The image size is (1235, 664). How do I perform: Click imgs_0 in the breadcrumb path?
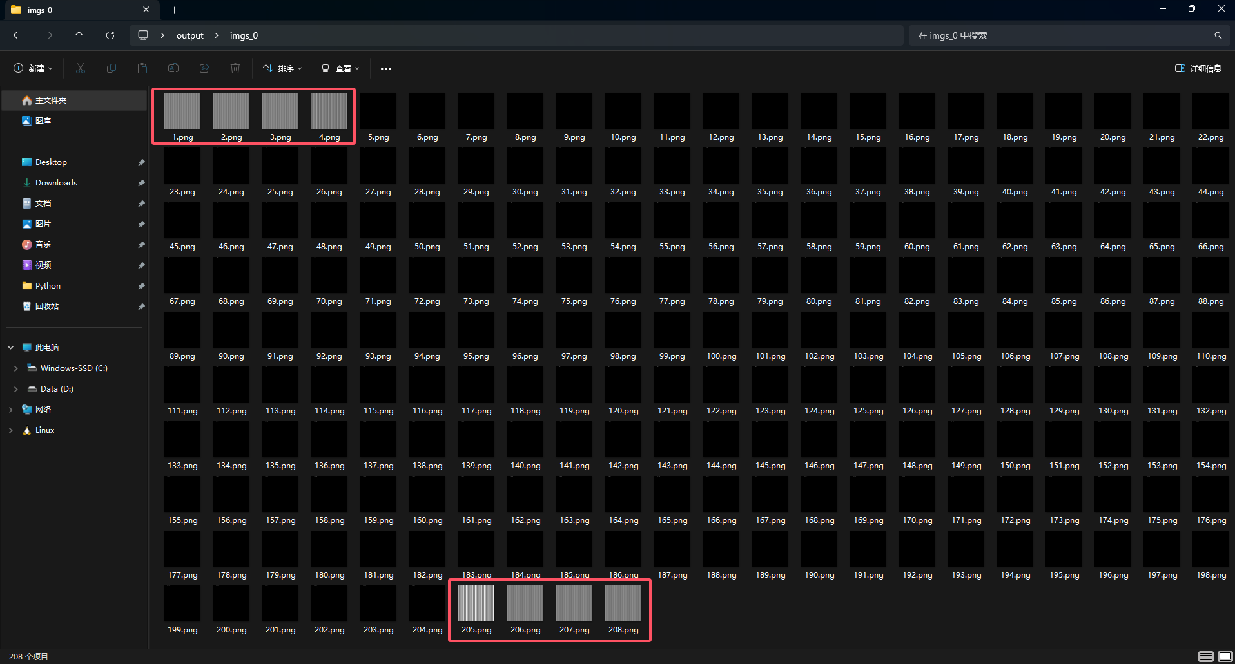click(x=244, y=35)
